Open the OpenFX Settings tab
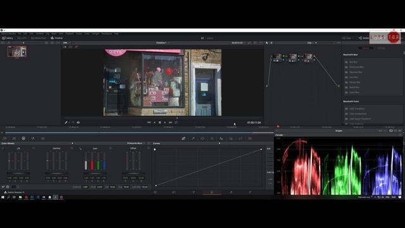 coord(381,48)
